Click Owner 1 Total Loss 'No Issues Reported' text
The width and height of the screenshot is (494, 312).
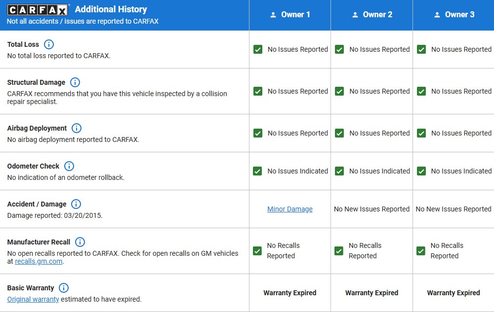click(298, 49)
